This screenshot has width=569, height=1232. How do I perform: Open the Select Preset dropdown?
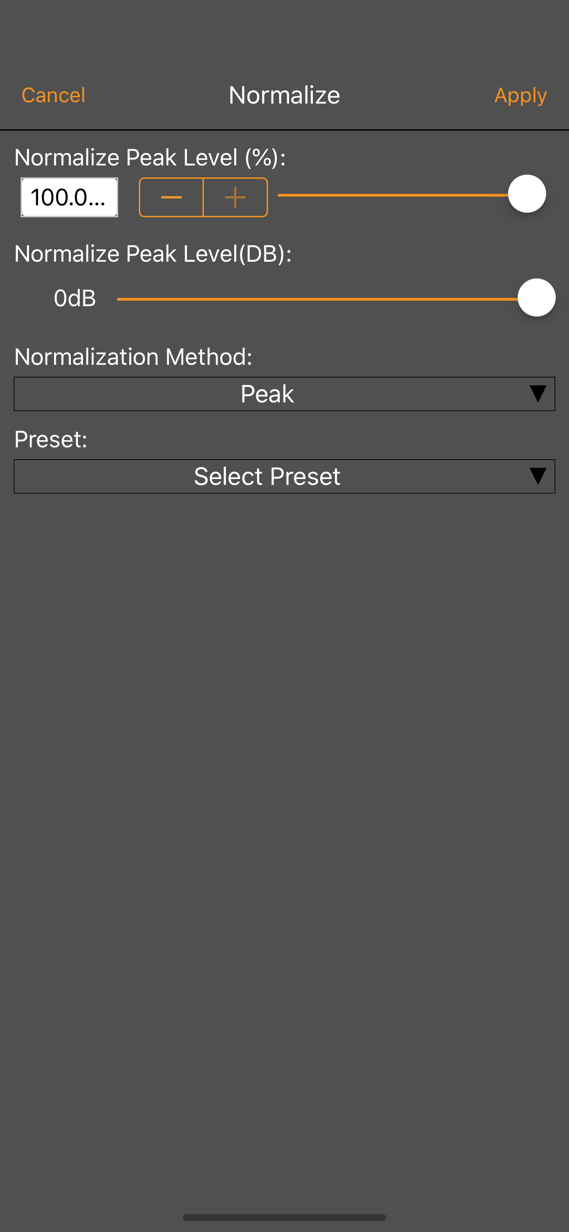(267, 476)
